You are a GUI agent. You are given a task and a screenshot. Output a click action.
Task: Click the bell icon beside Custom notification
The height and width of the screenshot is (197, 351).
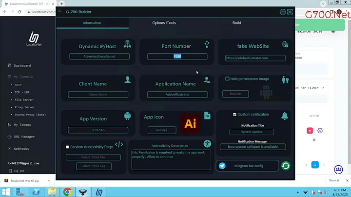coord(285,116)
